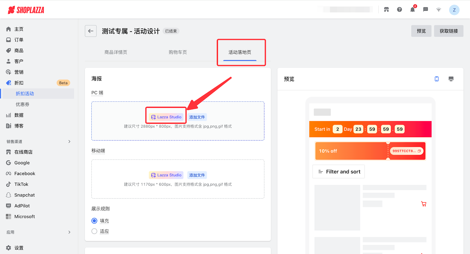
Task: Open the notifications bell icon
Action: 412,10
